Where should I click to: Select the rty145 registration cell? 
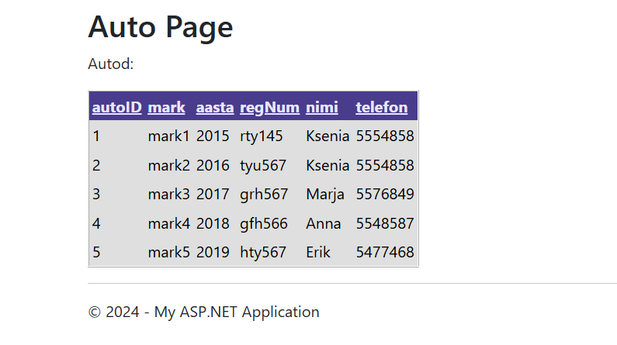pos(262,136)
